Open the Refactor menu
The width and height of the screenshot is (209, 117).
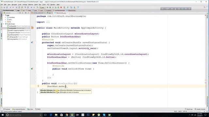tap(31, 5)
